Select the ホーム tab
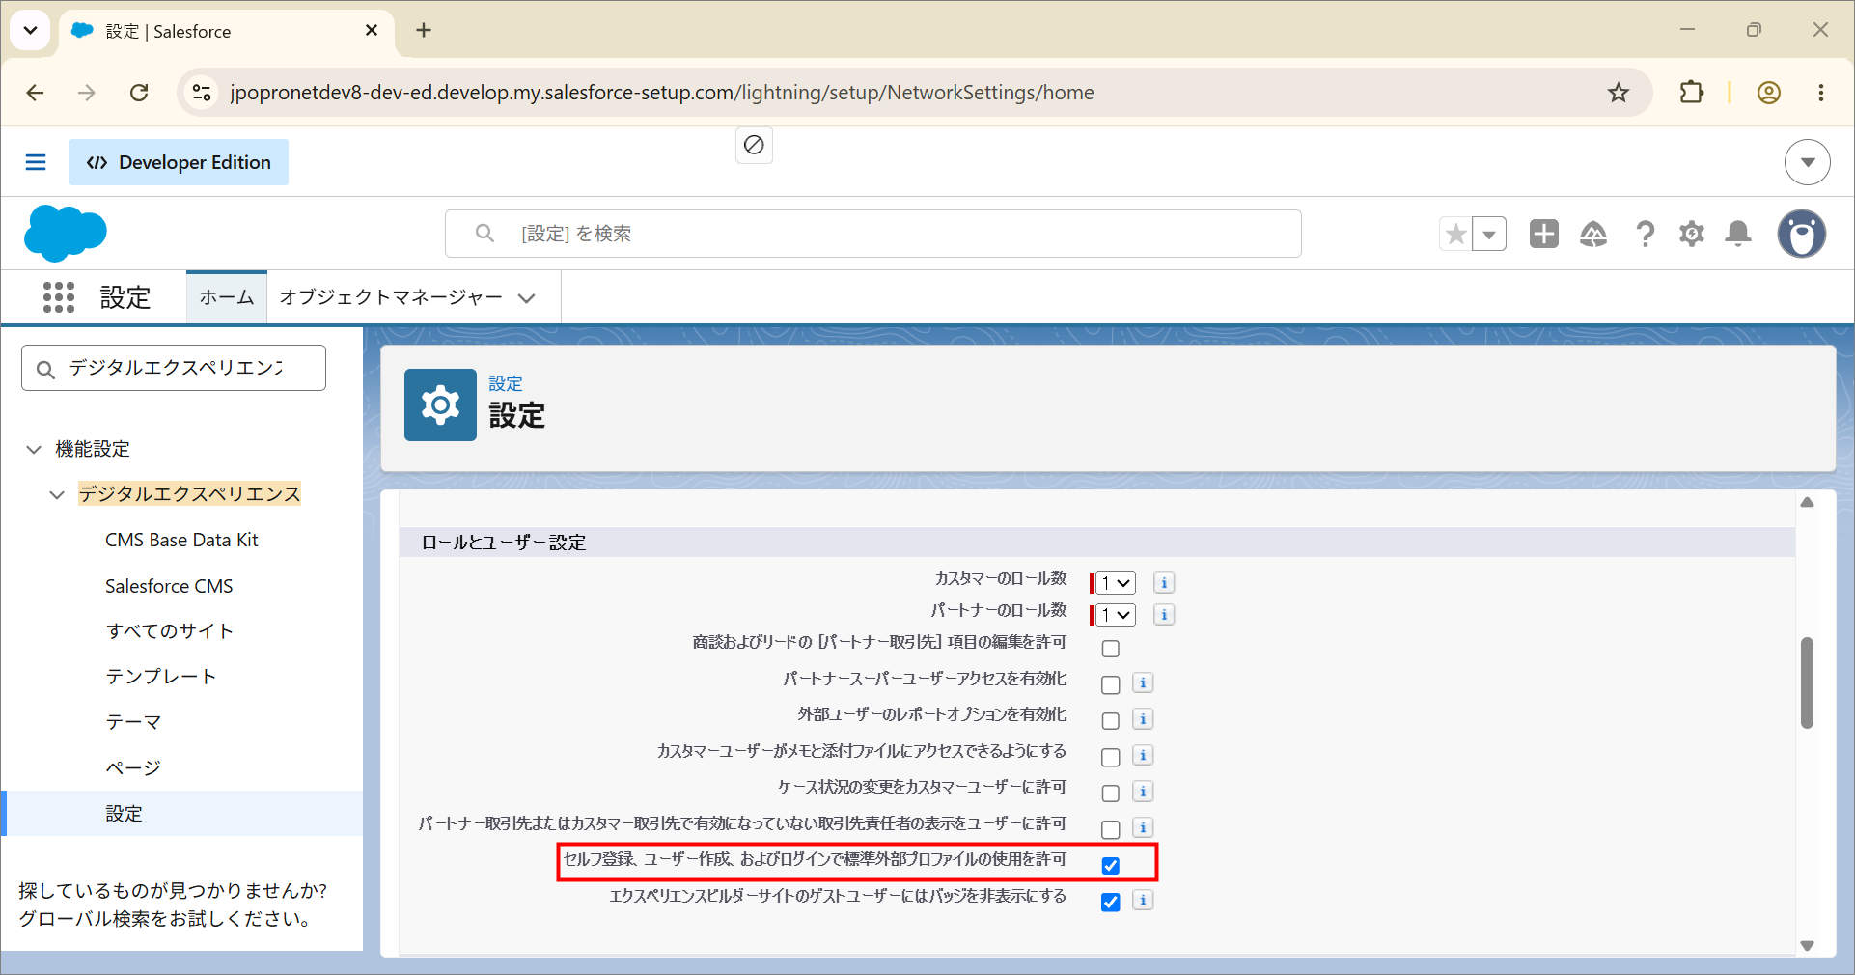This screenshot has height=975, width=1855. (227, 297)
